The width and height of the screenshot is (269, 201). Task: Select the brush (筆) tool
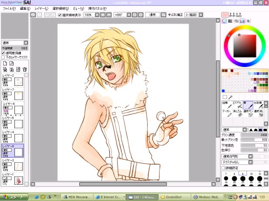click(248, 105)
